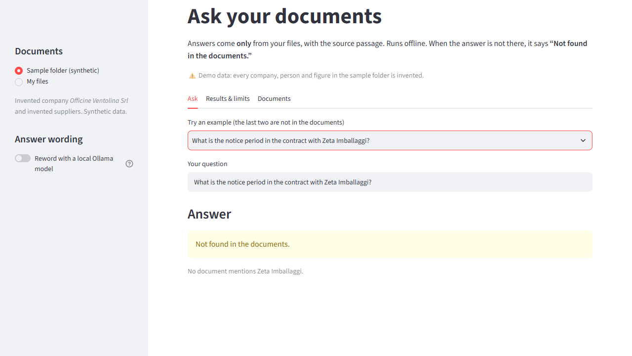Enable Reword with a local Ollama model toggle

pos(23,158)
